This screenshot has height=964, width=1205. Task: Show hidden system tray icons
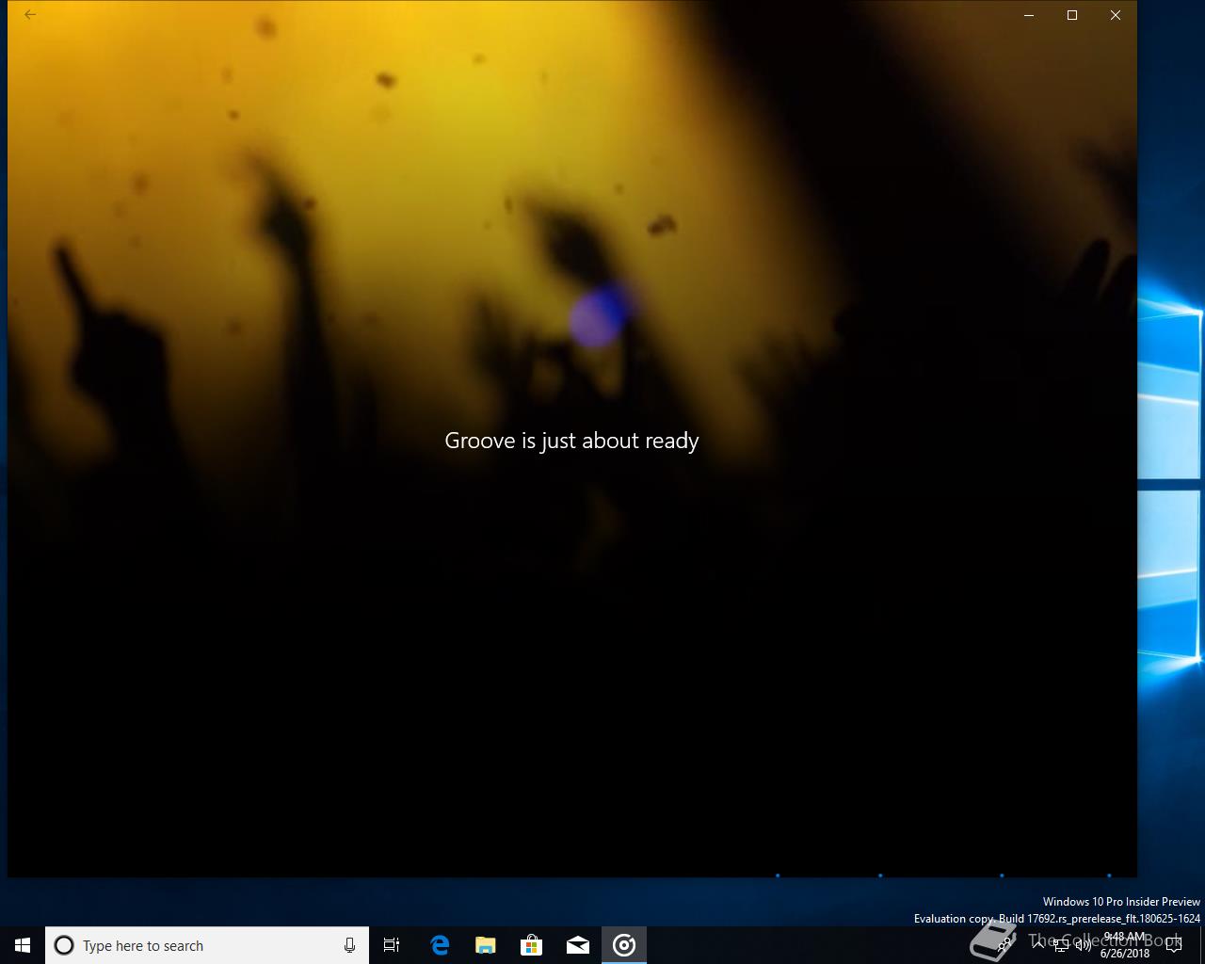coord(1038,945)
